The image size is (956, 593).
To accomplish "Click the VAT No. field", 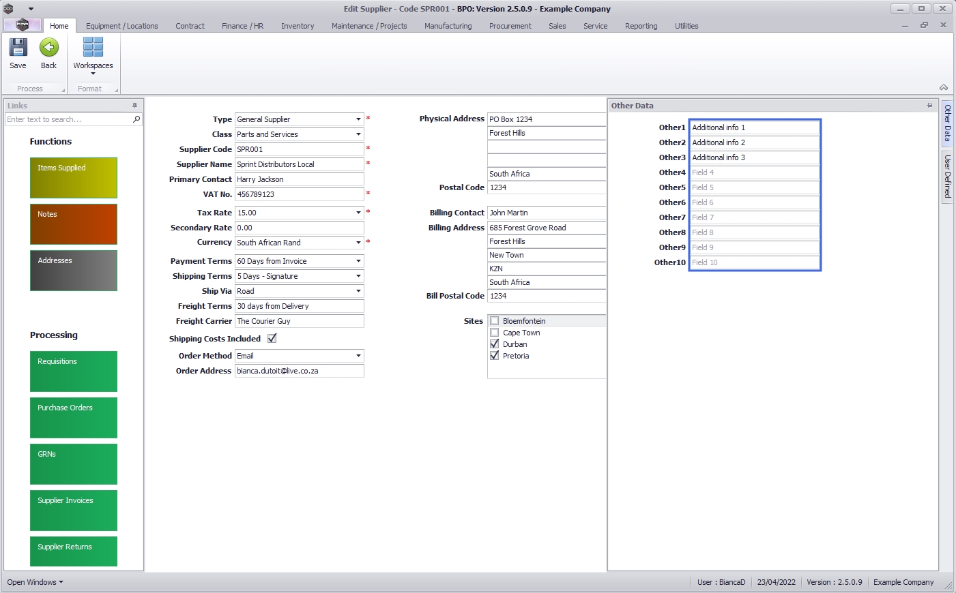I will [x=300, y=194].
